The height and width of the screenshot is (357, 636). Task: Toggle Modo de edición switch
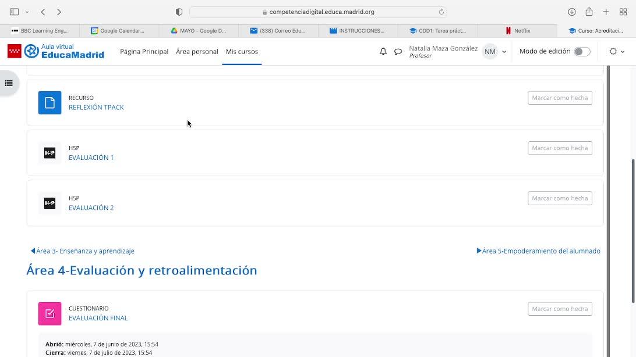pos(582,51)
